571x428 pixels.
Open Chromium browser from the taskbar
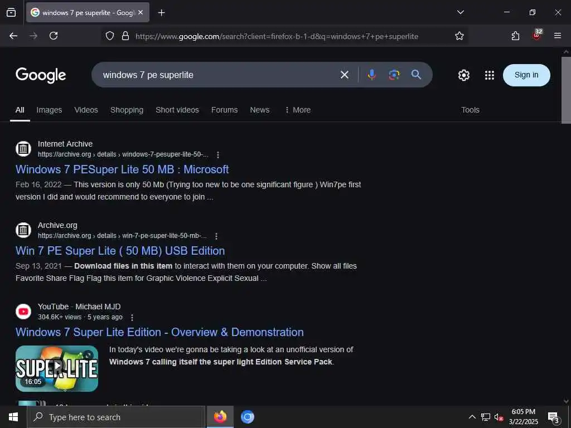(247, 417)
